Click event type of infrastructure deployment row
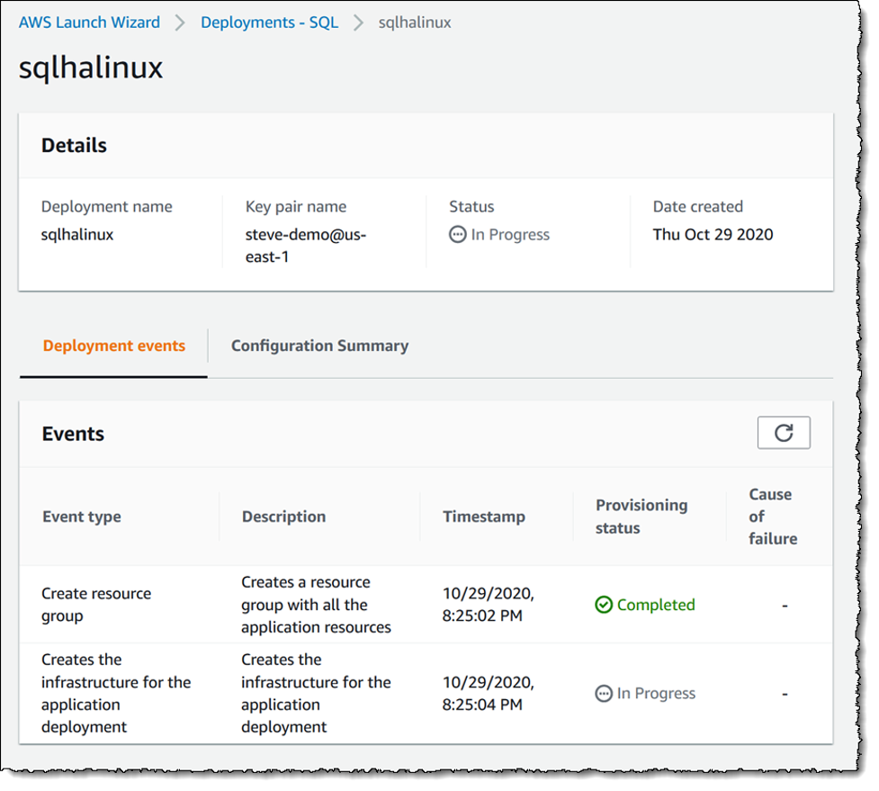The image size is (879, 791). pos(116,694)
